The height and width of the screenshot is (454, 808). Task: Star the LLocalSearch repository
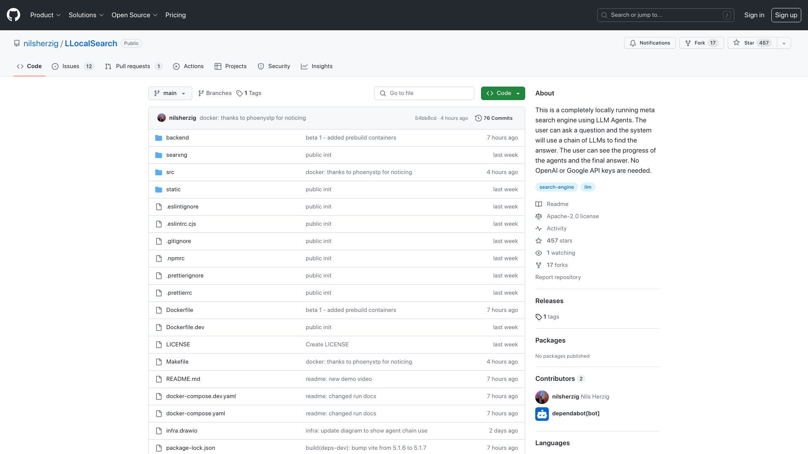point(752,43)
